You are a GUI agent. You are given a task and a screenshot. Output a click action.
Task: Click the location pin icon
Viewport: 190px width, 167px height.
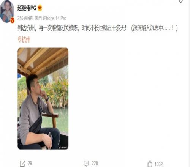click(19, 39)
